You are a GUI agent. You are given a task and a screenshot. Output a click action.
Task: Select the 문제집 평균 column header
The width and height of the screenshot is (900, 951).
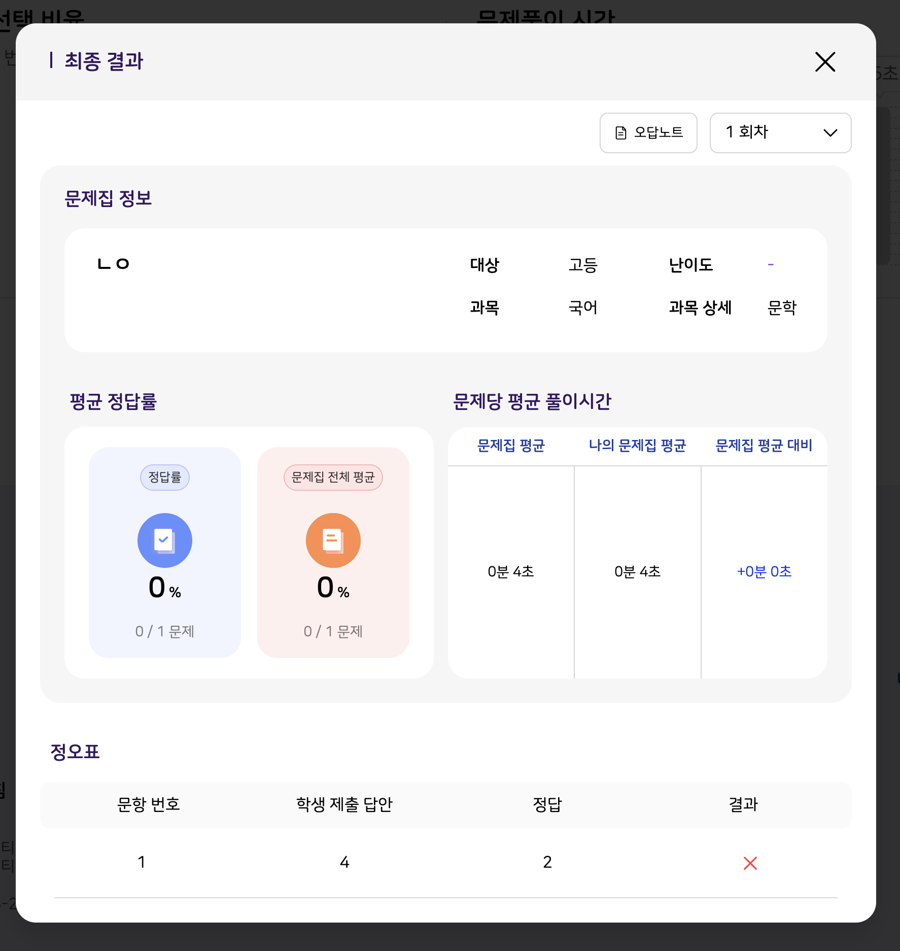(511, 446)
